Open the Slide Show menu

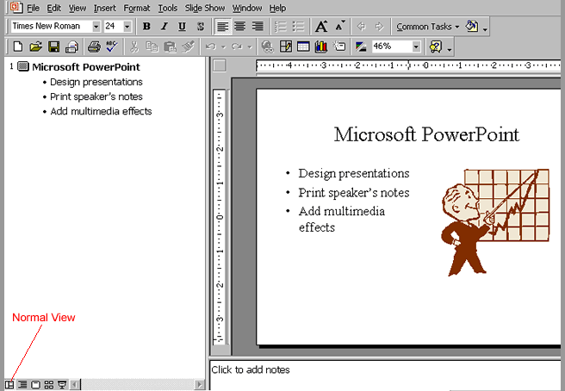(x=205, y=8)
